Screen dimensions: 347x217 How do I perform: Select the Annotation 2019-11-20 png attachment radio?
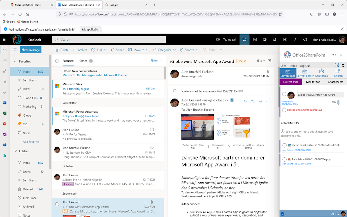pos(284,159)
